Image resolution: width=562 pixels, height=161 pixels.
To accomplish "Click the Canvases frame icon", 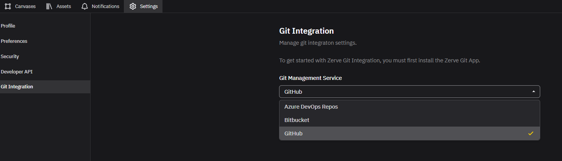I will click(8, 7).
